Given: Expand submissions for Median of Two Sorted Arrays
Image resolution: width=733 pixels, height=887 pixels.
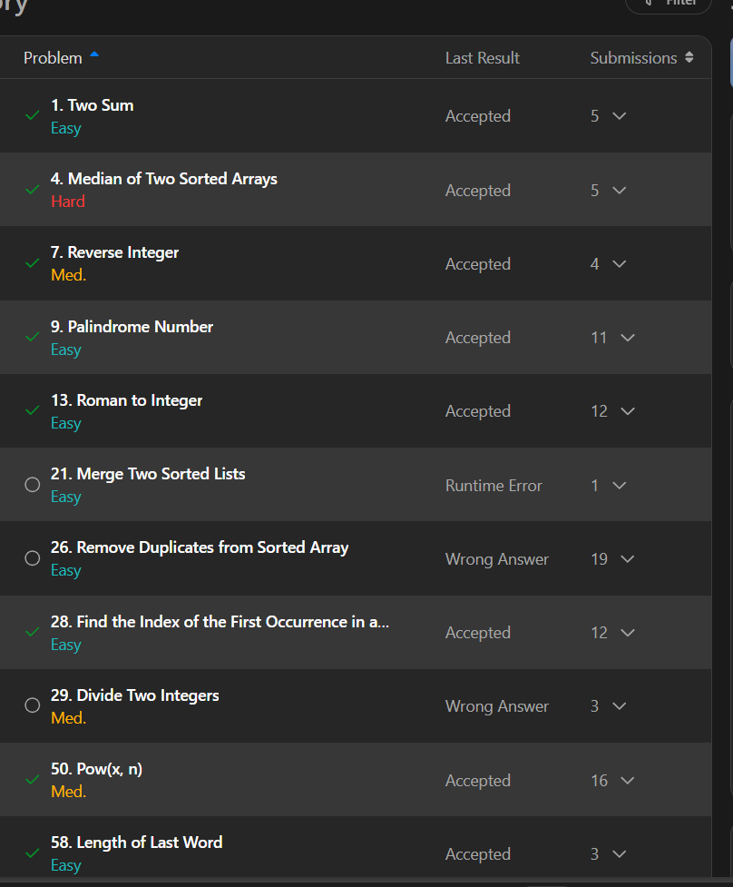Looking at the screenshot, I should (620, 190).
